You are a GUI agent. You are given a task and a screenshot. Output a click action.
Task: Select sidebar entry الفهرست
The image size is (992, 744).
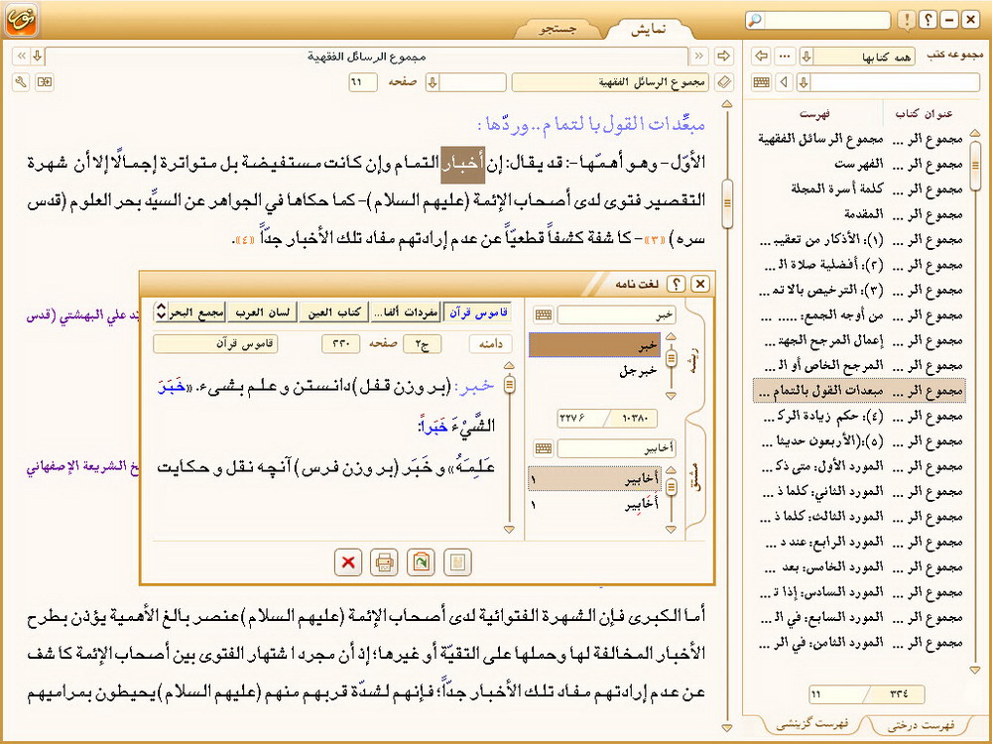click(859, 164)
